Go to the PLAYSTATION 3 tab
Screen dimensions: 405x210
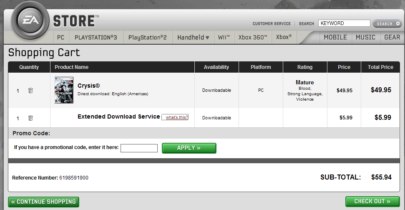96,38
